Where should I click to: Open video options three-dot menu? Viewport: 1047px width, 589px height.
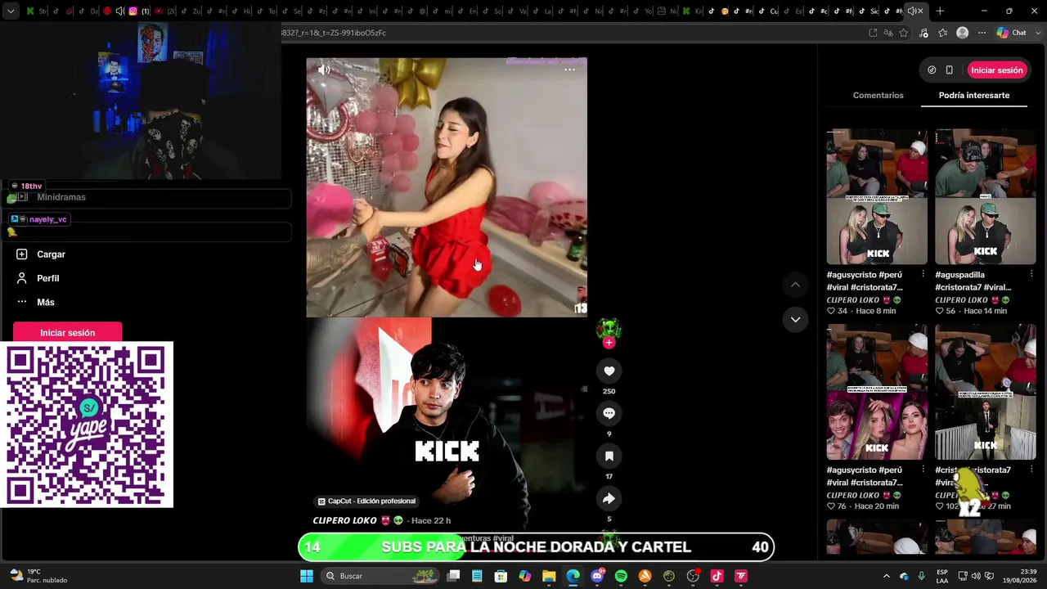[569, 70]
